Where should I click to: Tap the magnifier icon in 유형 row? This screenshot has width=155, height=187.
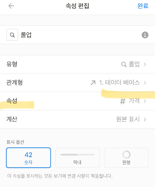[124, 65]
